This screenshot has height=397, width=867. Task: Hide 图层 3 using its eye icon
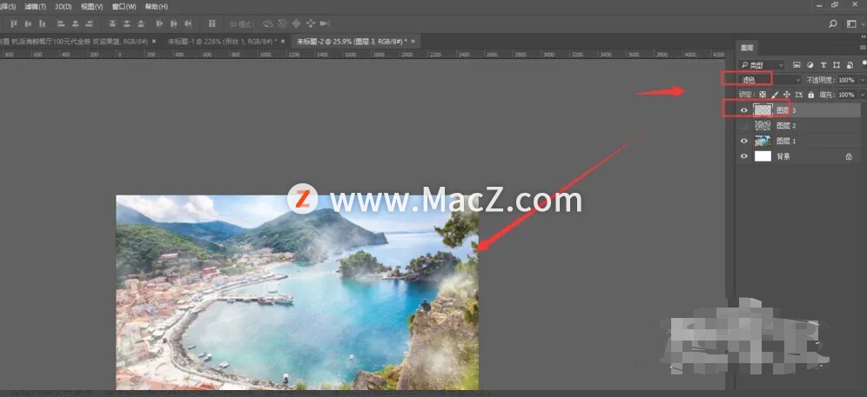pos(743,111)
